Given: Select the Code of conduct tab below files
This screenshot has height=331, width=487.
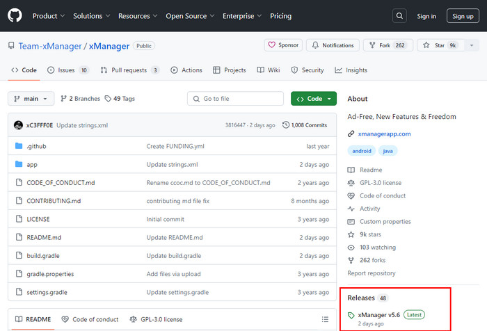Looking at the screenshot, I should [90, 319].
